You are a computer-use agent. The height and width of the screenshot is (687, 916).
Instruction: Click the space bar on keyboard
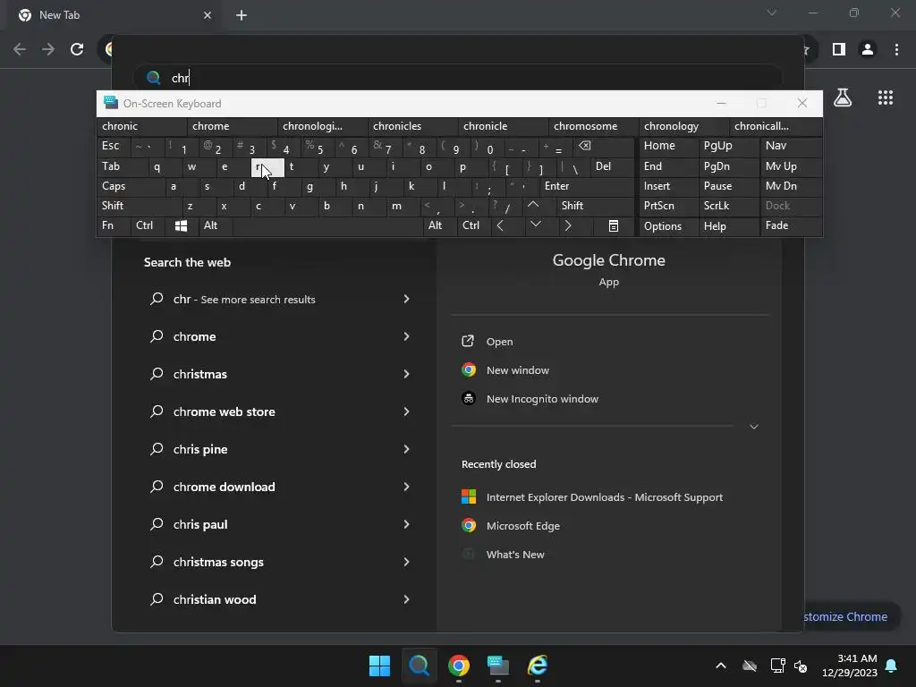point(327,225)
